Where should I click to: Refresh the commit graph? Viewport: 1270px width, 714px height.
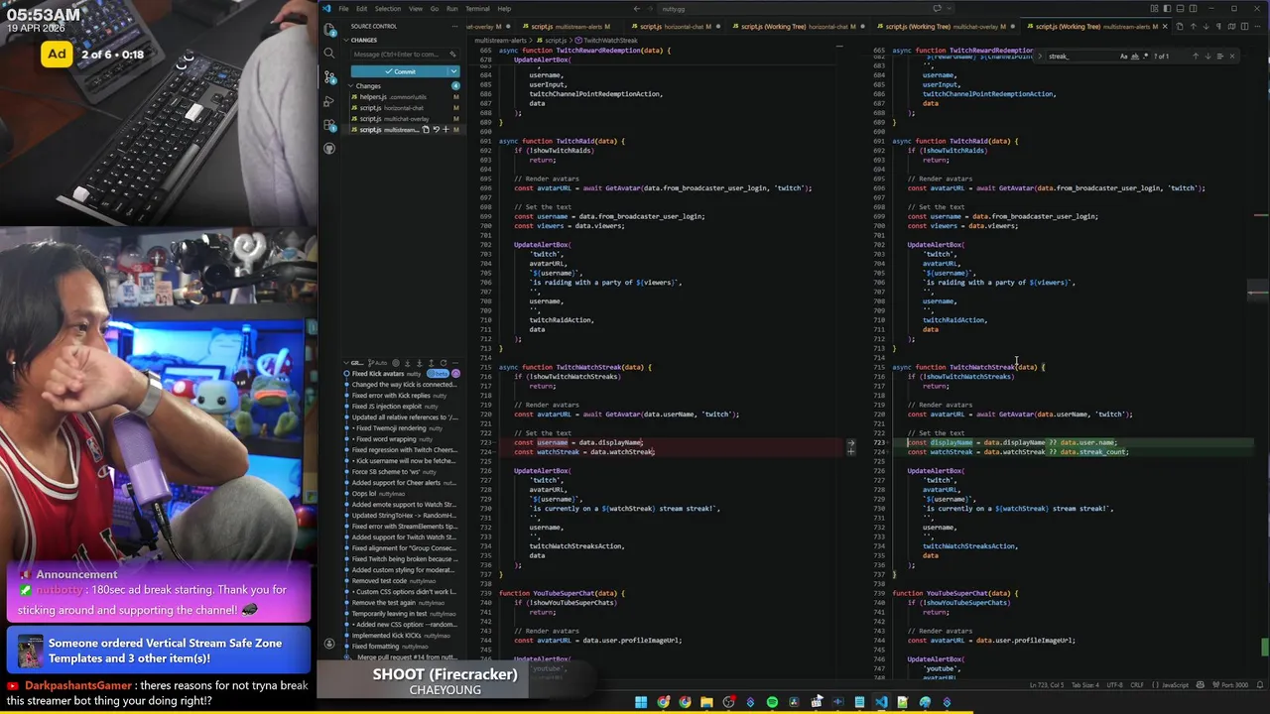[444, 363]
